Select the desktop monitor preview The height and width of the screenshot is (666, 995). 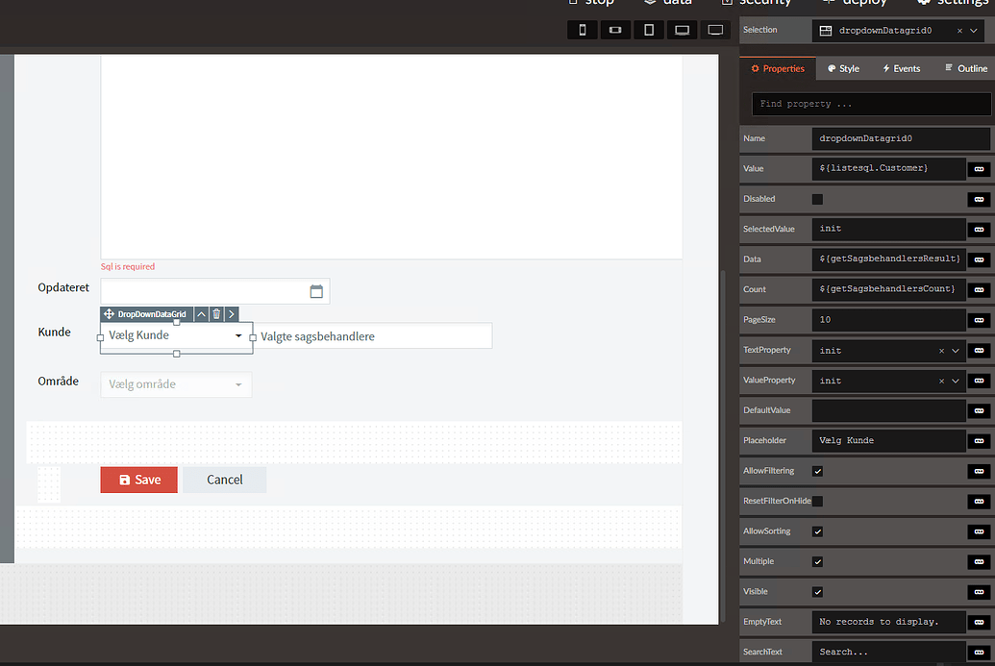tap(715, 30)
